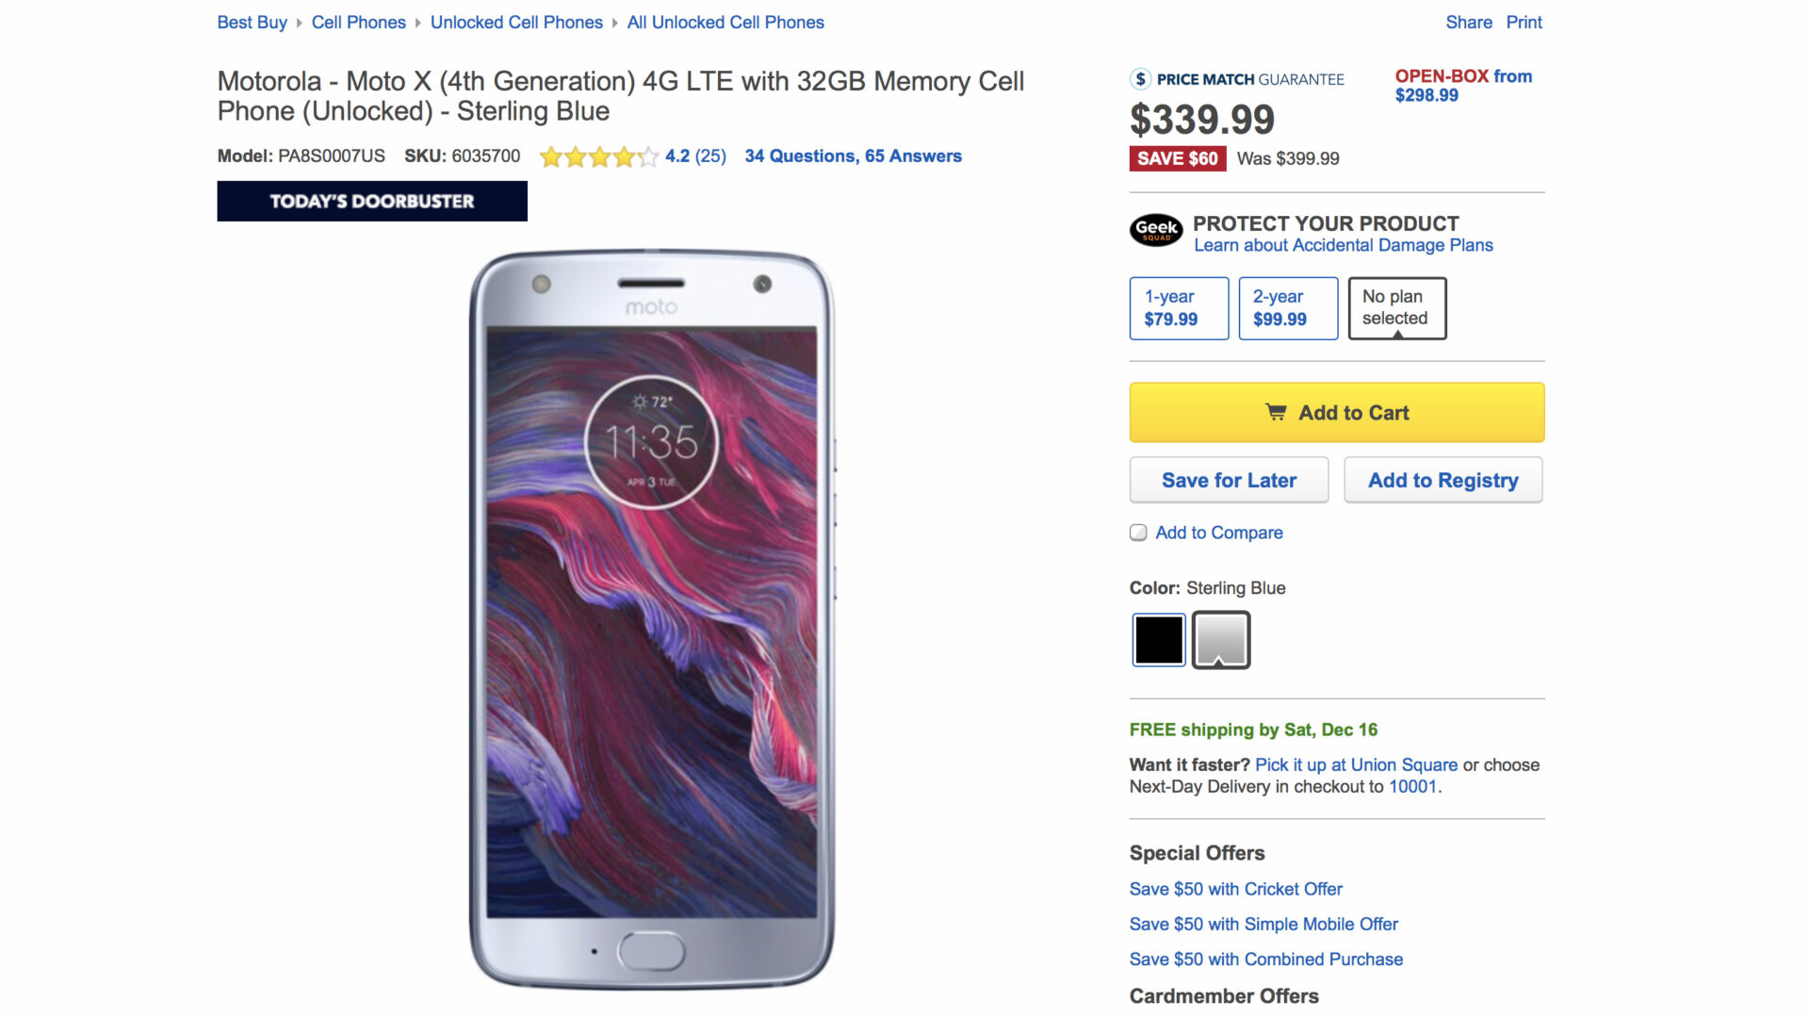Click the breadcrumb arrow after Cell Phones
This screenshot has width=1809, height=1018.
pyautogui.click(x=417, y=23)
